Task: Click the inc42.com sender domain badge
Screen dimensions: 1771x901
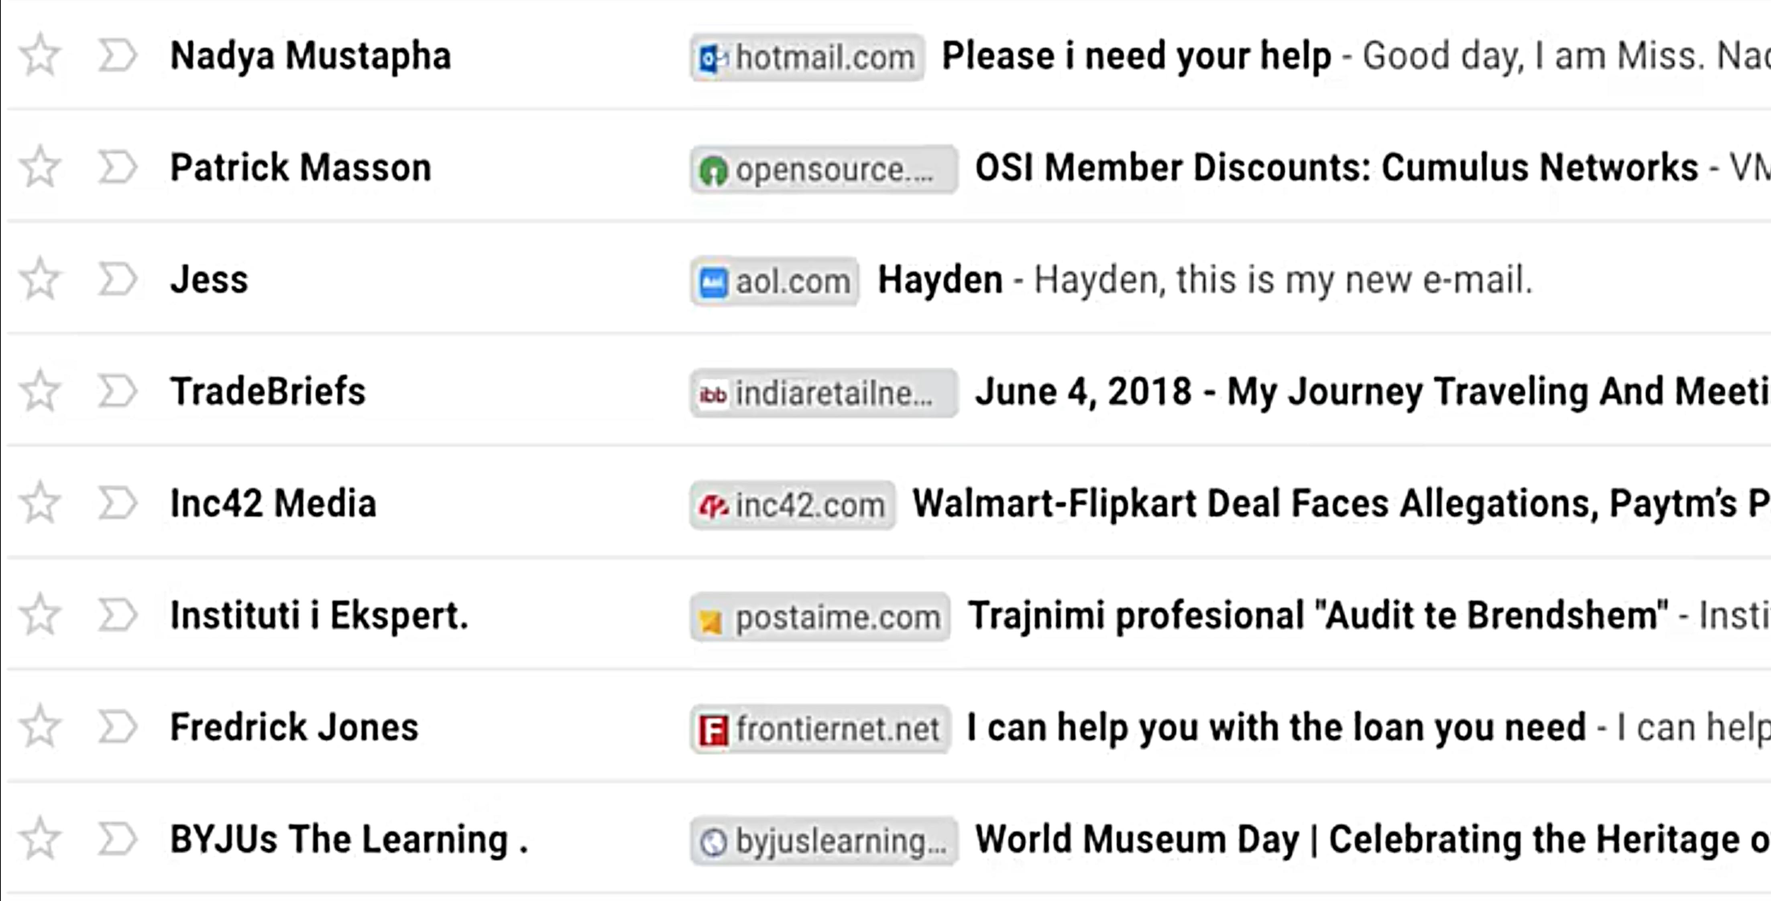Action: tap(793, 505)
